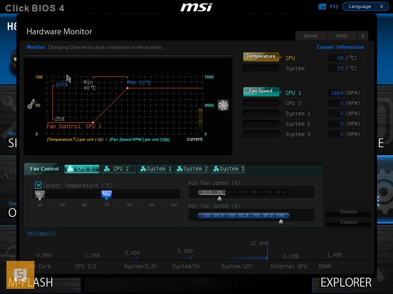Image resolution: width=393 pixels, height=294 pixels.
Task: Toggle the Target Temperature checkbox
Action: point(38,186)
